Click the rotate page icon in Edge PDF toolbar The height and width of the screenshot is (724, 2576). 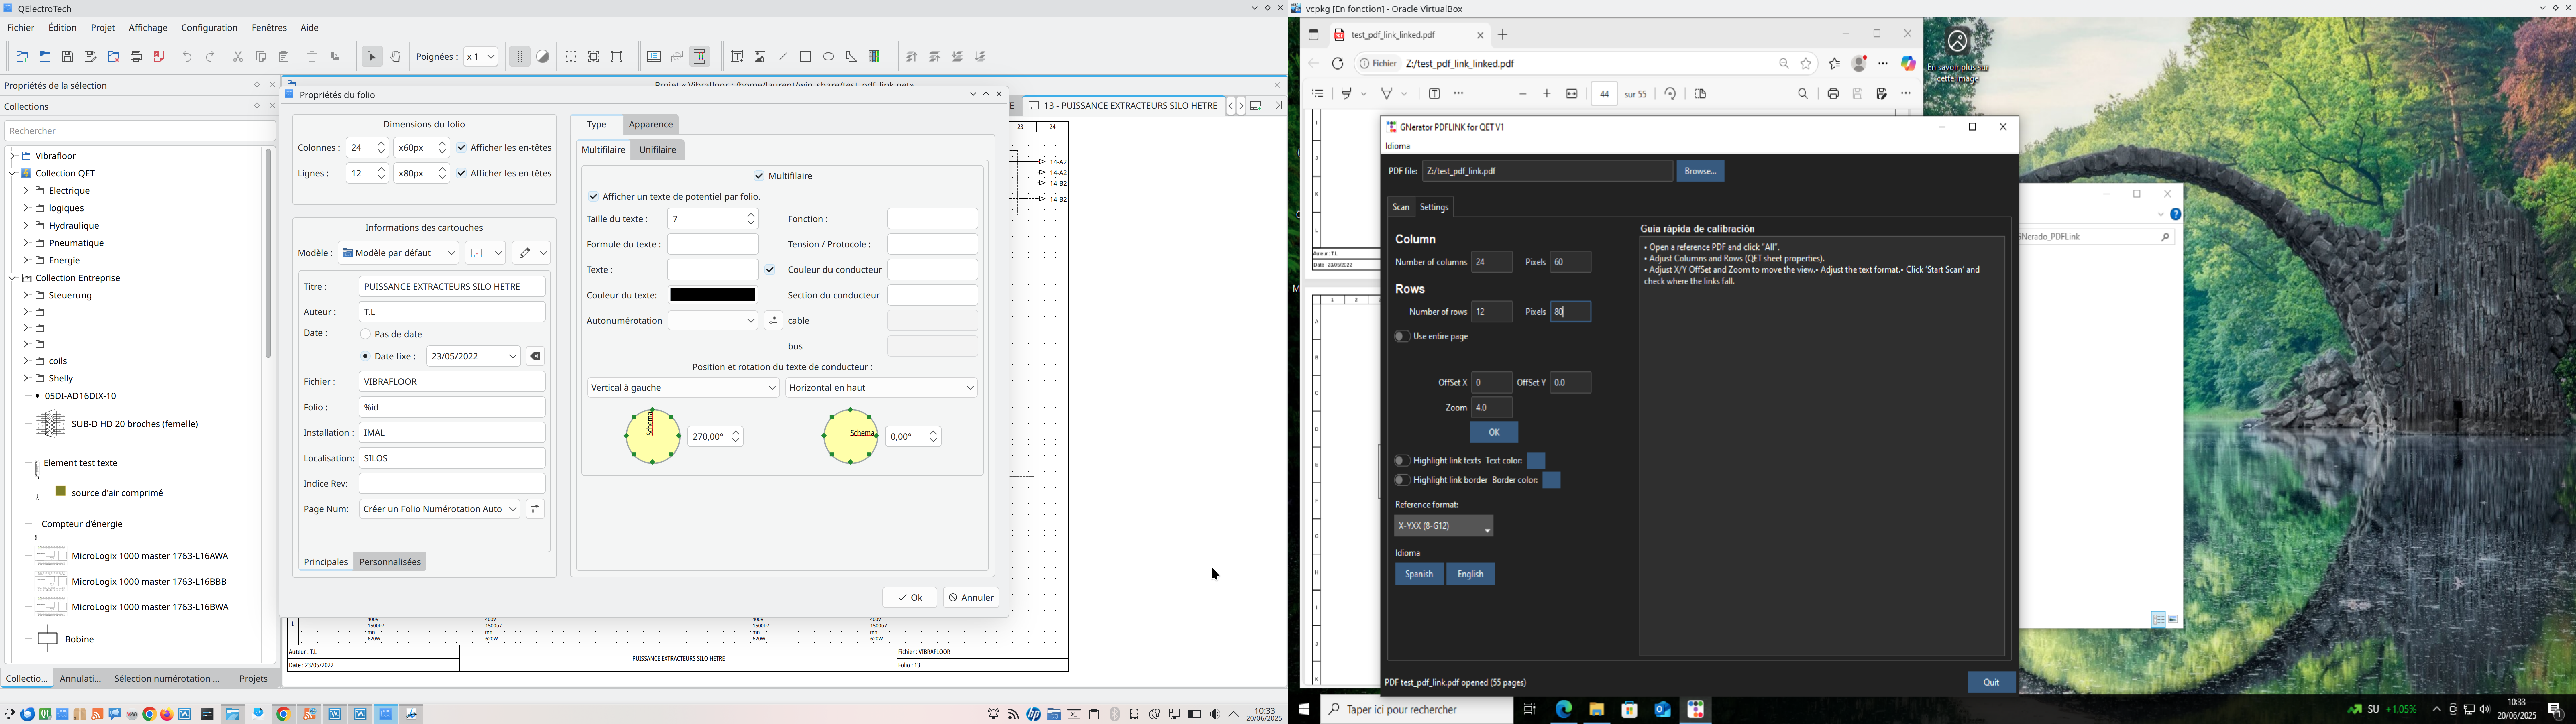1670,94
